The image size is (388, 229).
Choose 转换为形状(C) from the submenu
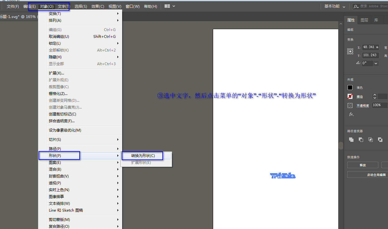tap(143, 156)
